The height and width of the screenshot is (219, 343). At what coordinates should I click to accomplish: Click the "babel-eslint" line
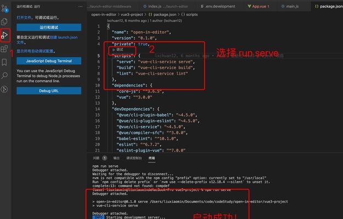[147, 139]
